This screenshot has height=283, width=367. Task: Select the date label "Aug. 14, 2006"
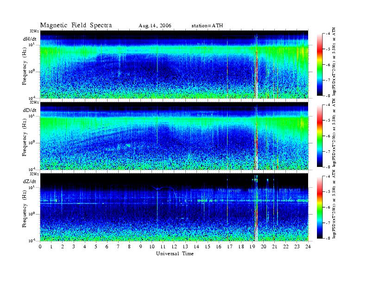[155, 26]
